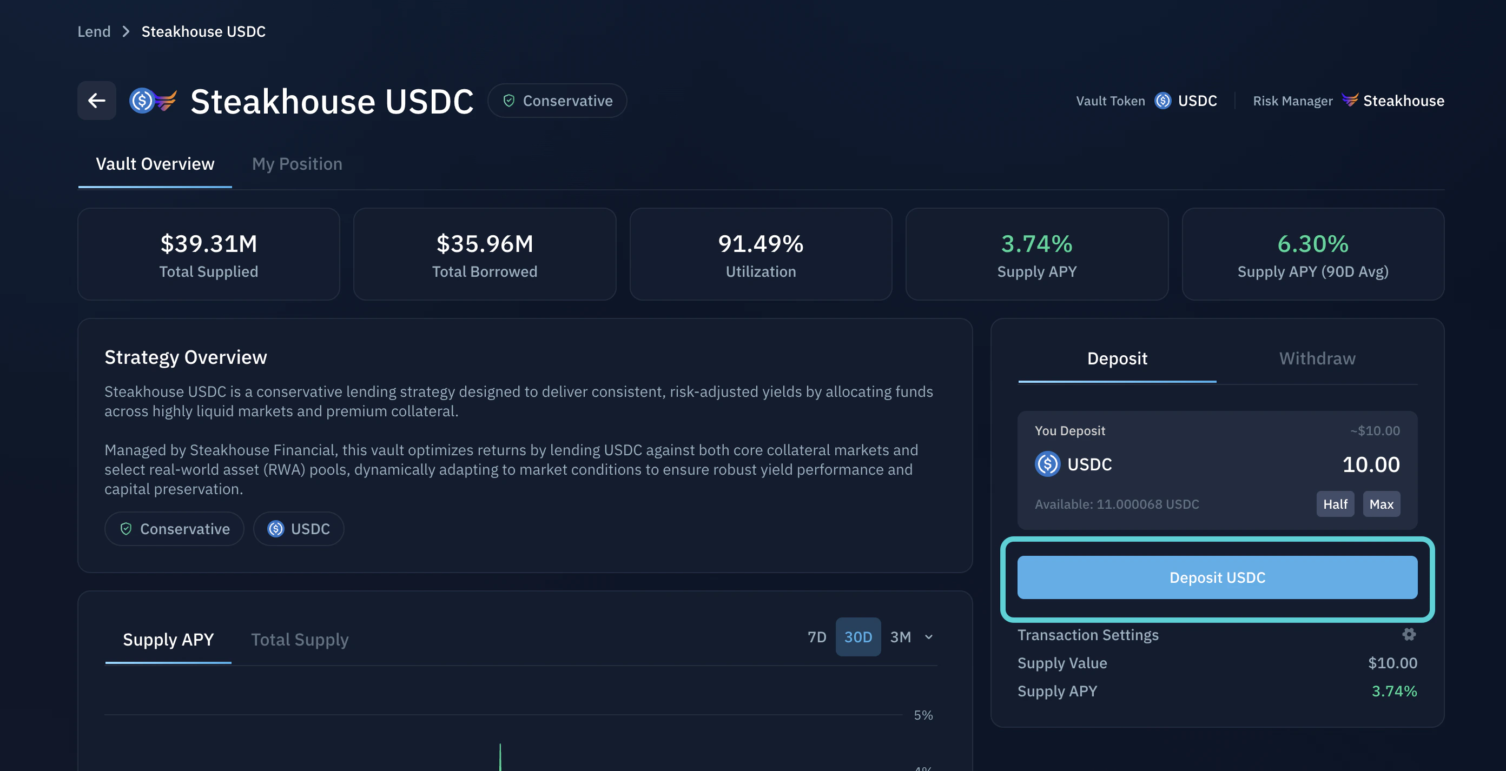Click the USDC tag under Strategy Overview

click(x=299, y=529)
